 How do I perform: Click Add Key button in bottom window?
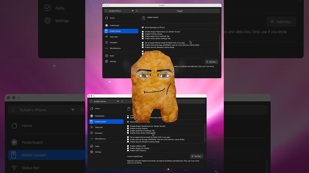coord(197,156)
